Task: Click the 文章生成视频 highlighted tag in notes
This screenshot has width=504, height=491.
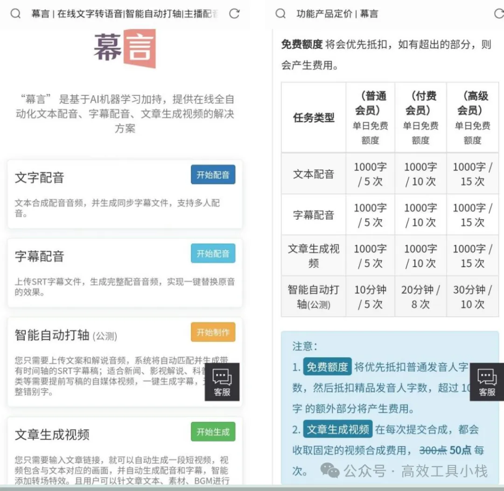Action: click(338, 429)
